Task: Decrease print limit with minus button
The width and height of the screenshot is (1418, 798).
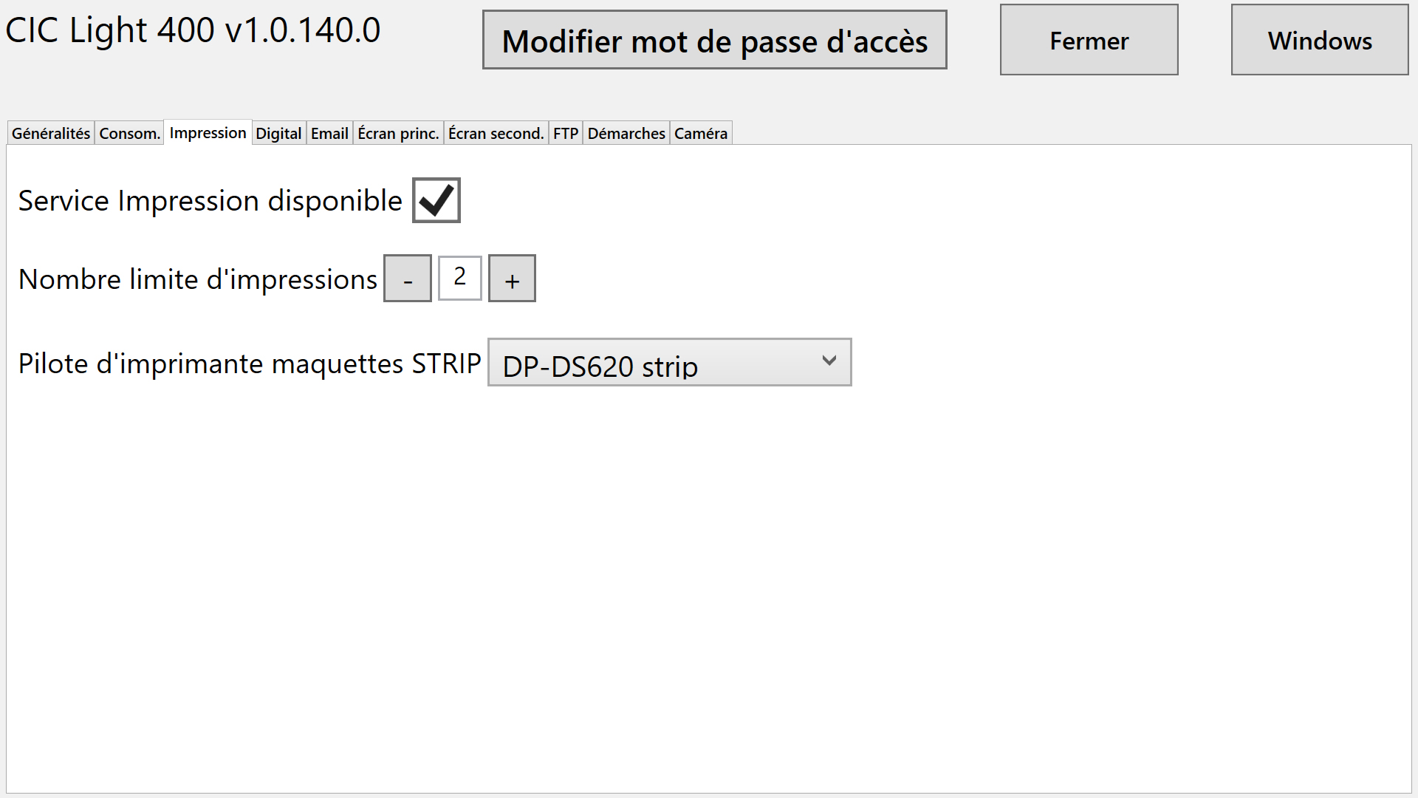Action: (x=408, y=279)
